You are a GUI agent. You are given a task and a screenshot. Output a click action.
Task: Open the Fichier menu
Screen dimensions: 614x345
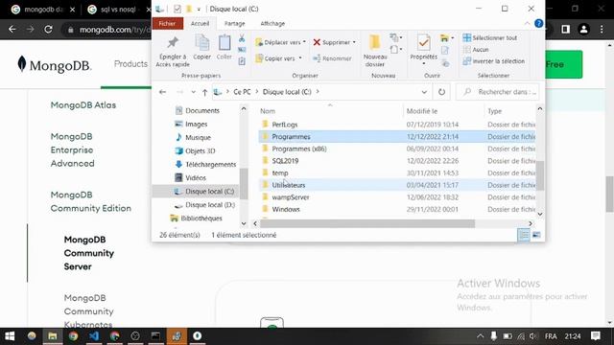click(x=167, y=23)
